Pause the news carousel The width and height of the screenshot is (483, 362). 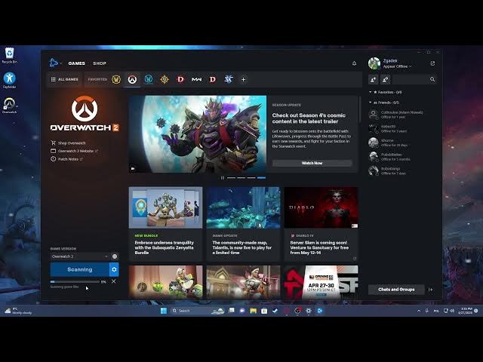tap(223, 178)
